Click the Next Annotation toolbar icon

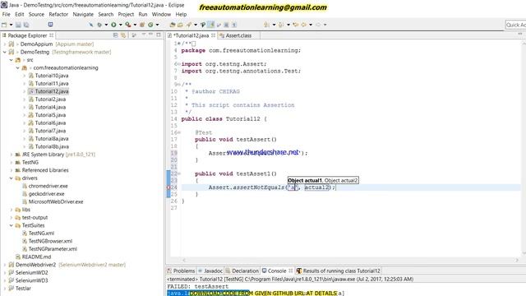(266, 25)
